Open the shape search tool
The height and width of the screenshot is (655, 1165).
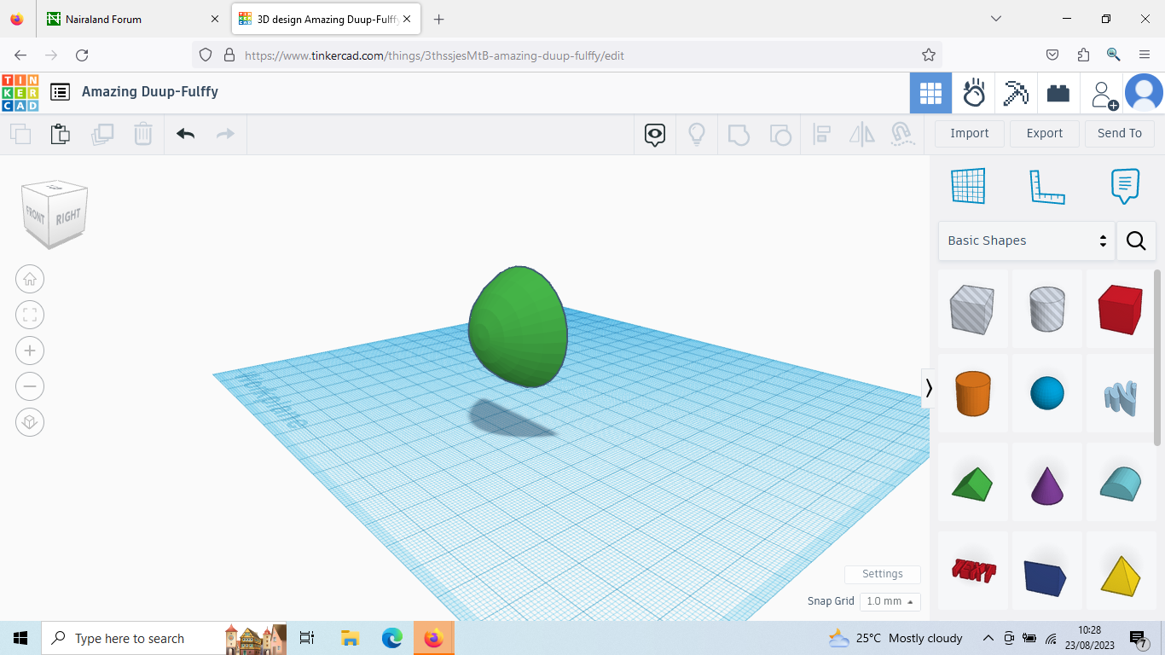tap(1136, 241)
